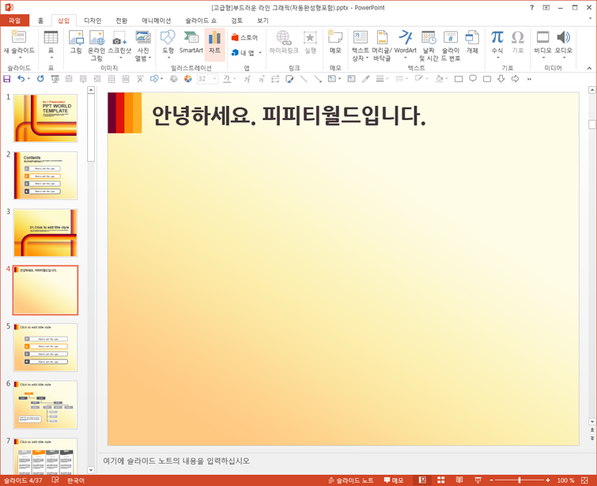Select slide 2 Contents thumbnail
597x486 pixels.
coord(45,175)
